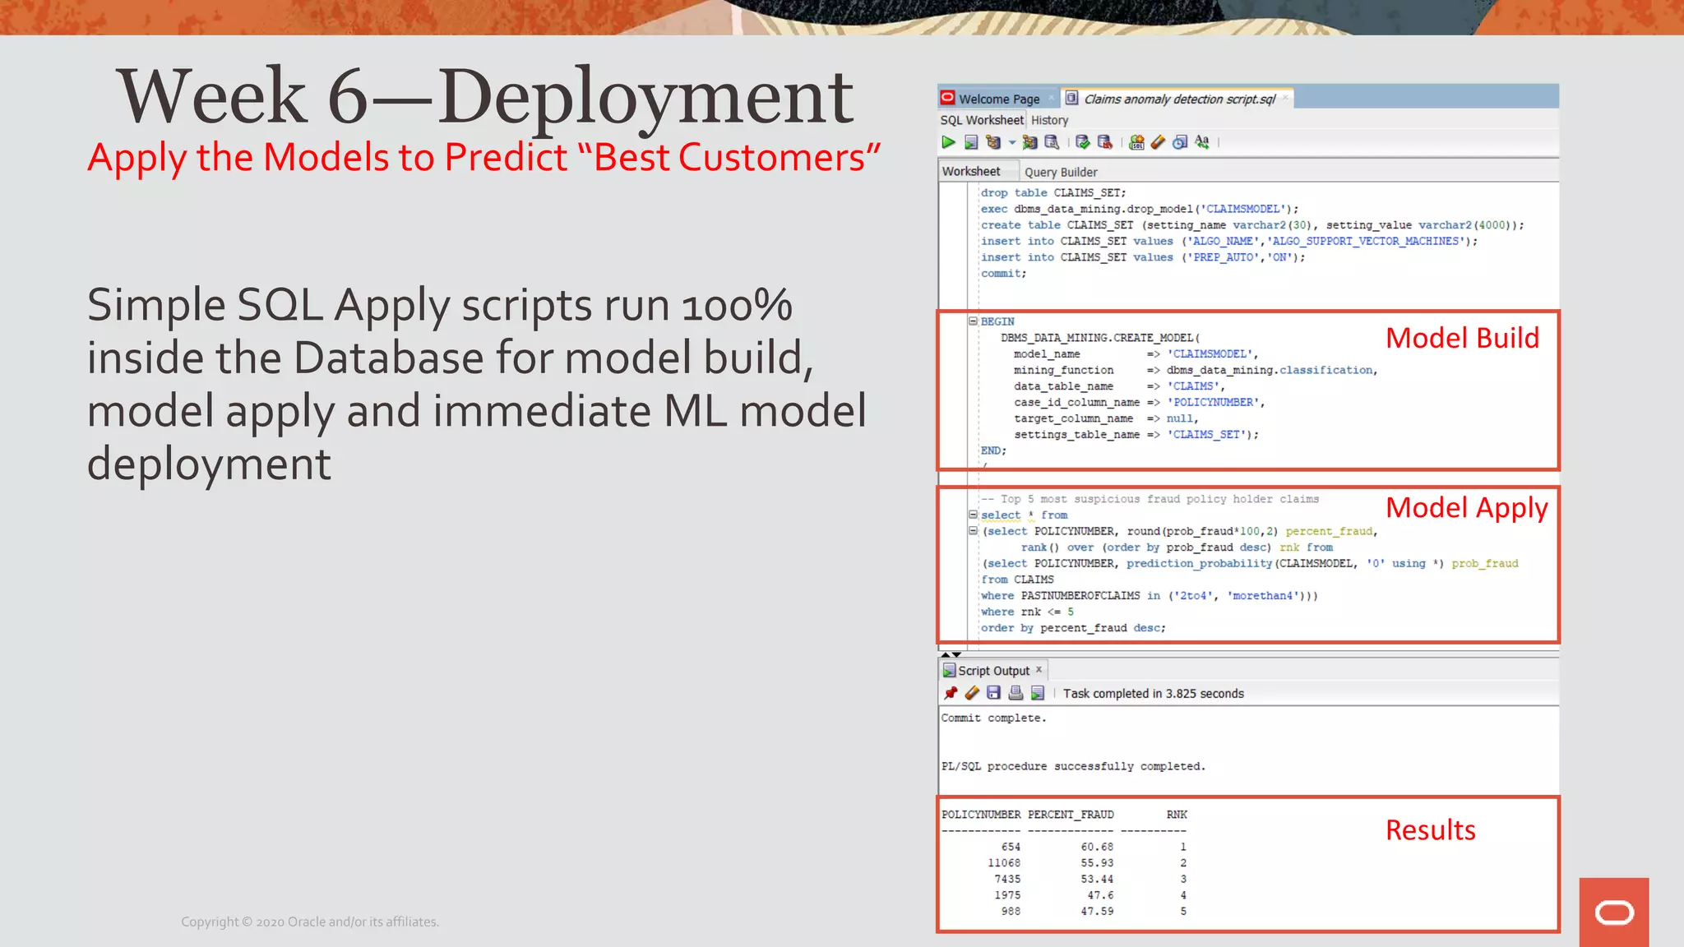Click the To Upper/Lower Aa icon
The width and height of the screenshot is (1684, 947).
coord(1202,142)
